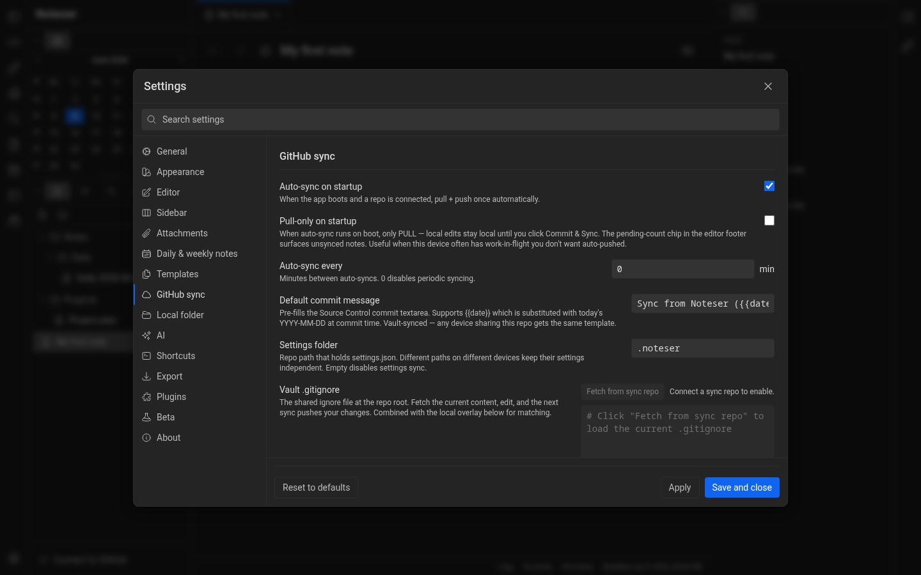Screen dimensions: 921x575
Task: Open the Appearance settings section
Action: [199, 172]
